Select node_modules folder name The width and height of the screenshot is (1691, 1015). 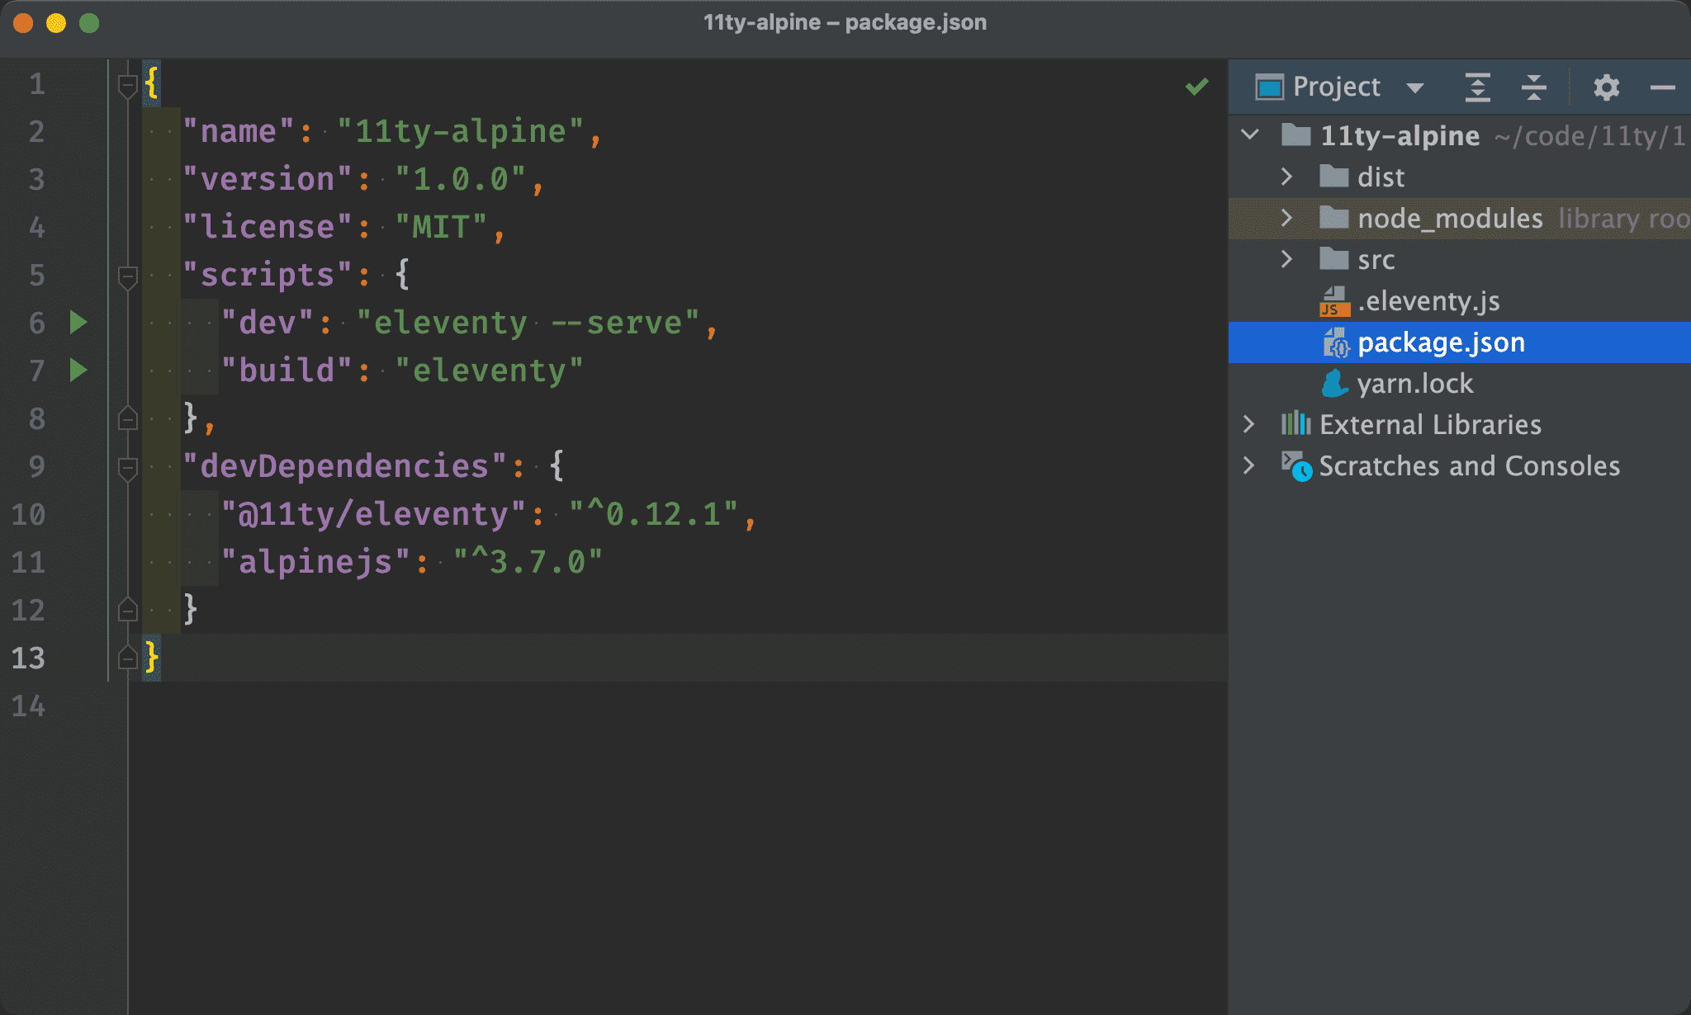(1450, 218)
